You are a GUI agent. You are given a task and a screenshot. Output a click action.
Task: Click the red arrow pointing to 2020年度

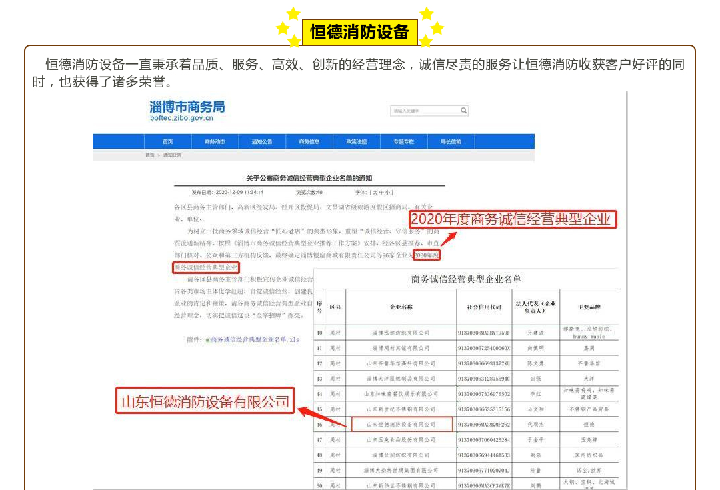coord(449,237)
